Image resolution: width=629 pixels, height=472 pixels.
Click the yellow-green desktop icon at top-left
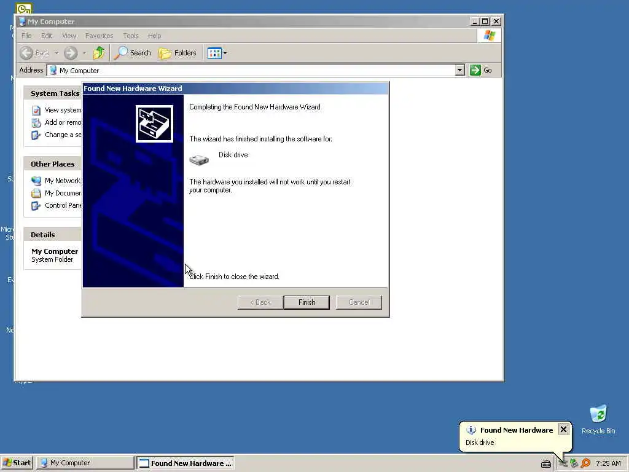(24, 8)
